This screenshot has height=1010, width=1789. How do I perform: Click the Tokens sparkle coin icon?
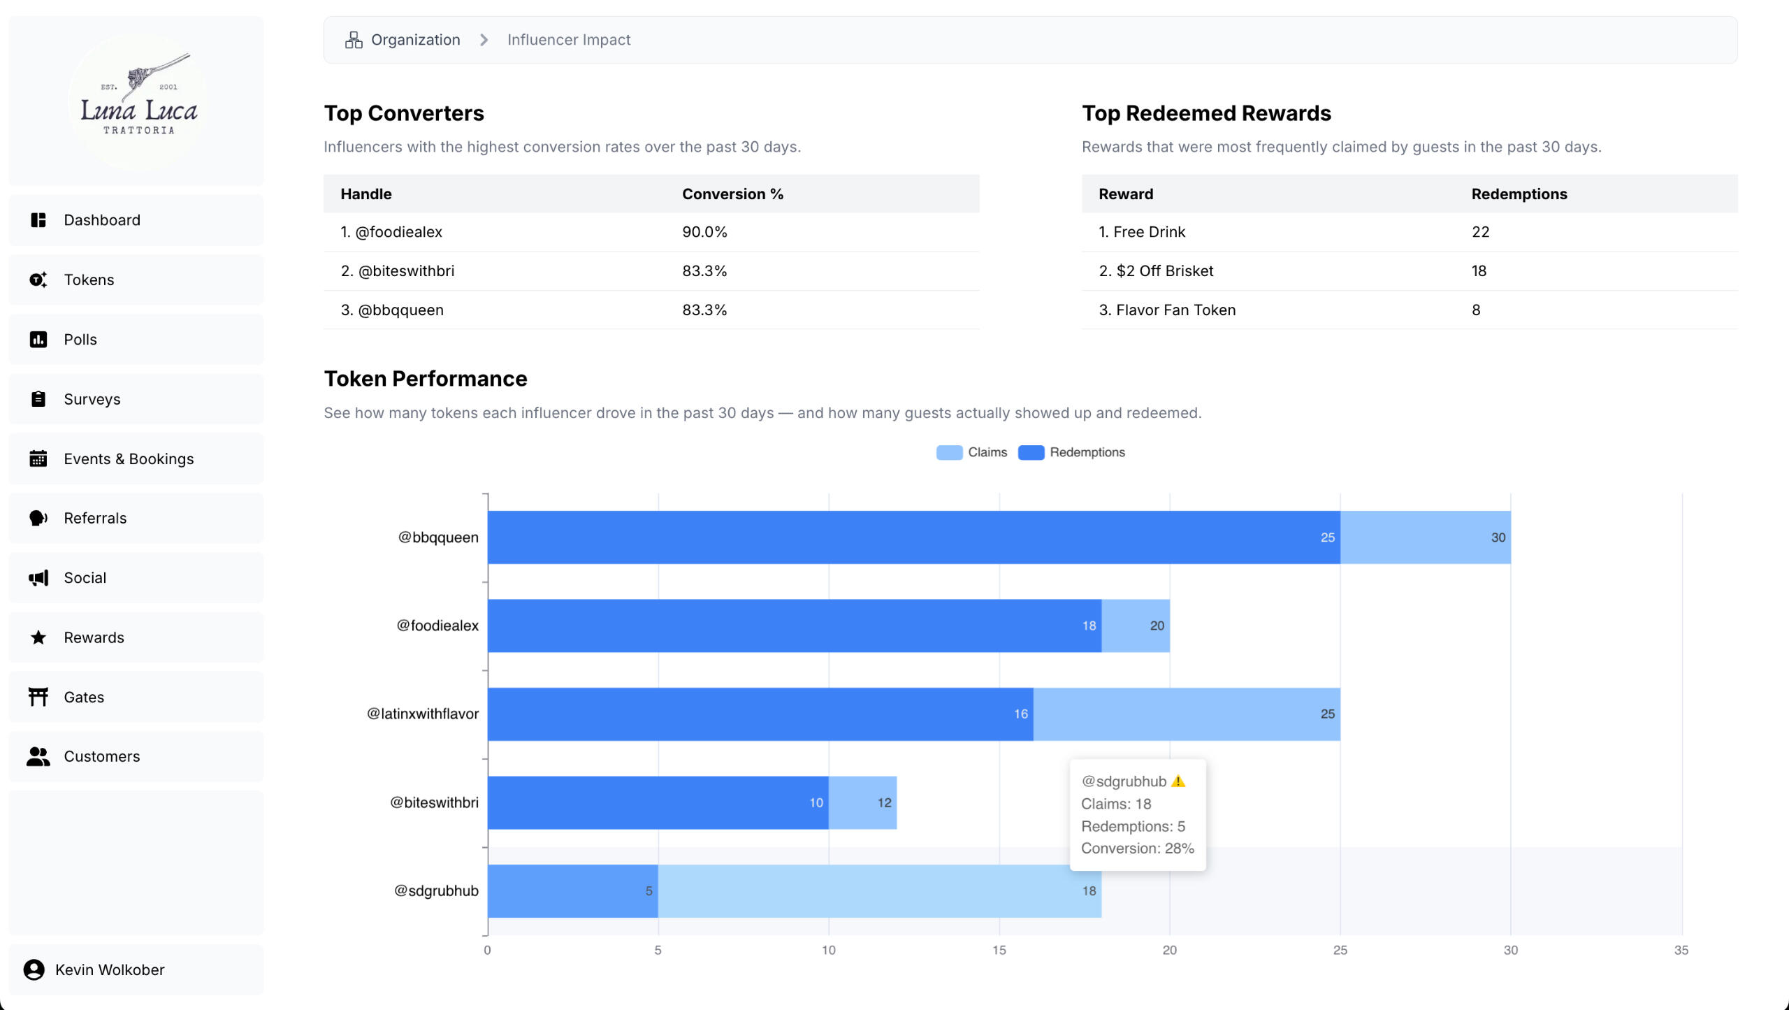click(38, 280)
